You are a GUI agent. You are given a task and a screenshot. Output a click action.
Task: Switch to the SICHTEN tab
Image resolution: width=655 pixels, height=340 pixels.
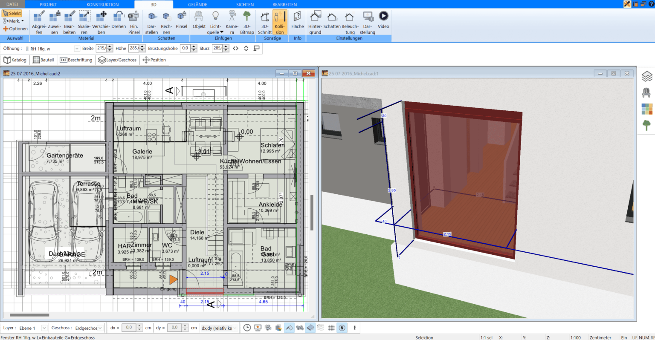[245, 4]
